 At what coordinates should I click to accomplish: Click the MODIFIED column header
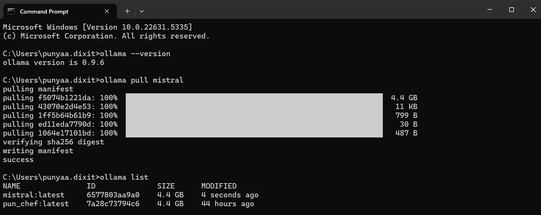(x=219, y=186)
